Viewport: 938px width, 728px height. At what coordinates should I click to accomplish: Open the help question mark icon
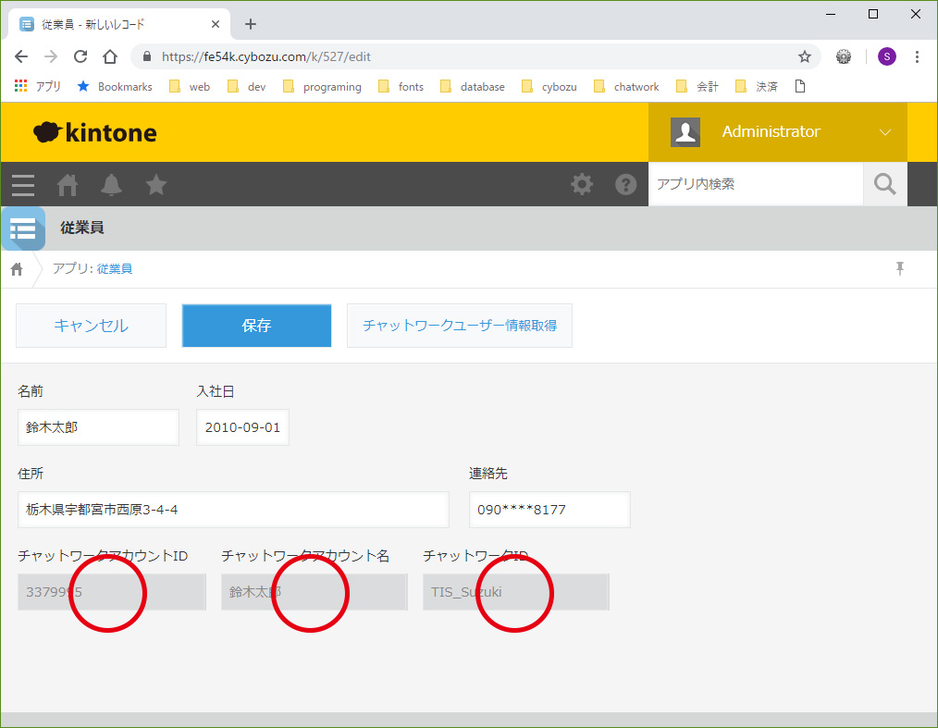625,184
